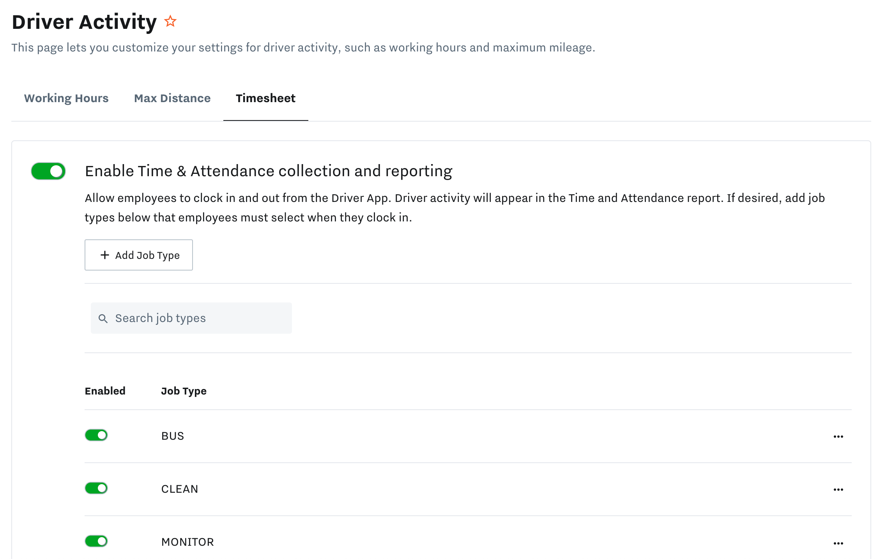Open the three-dot menu for MONITOR

[x=838, y=543]
